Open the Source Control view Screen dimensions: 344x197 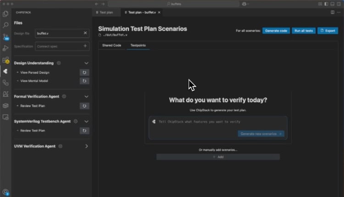(x=6, y=37)
